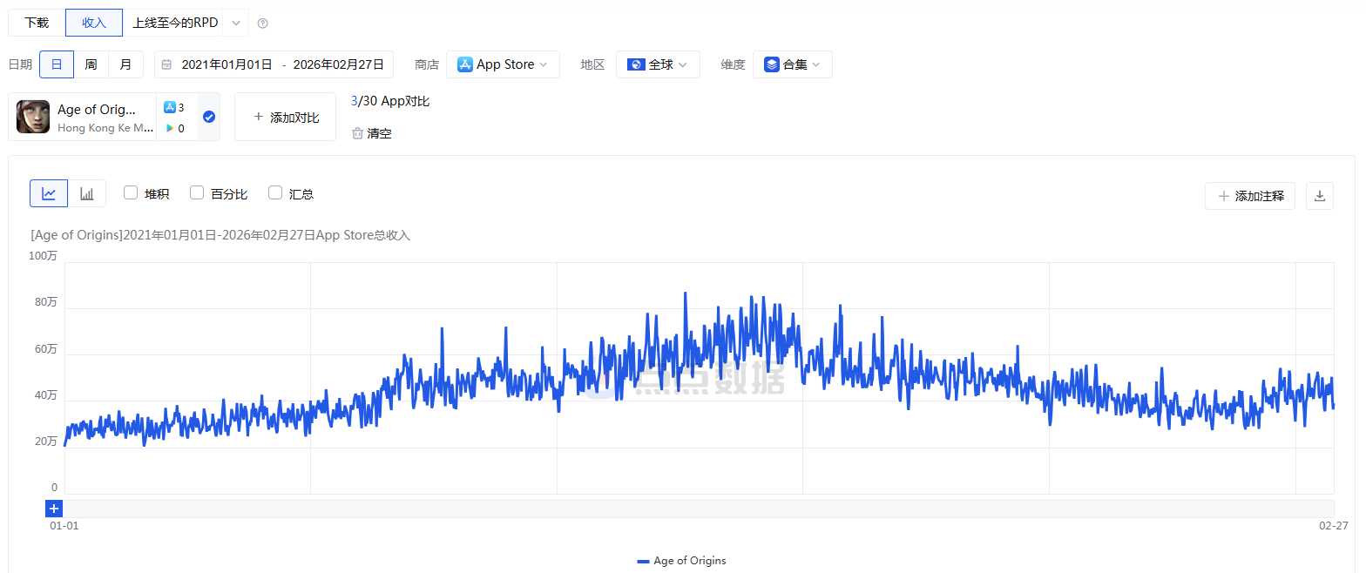Select the 收入 tab
The height and width of the screenshot is (573, 1366).
(x=94, y=23)
